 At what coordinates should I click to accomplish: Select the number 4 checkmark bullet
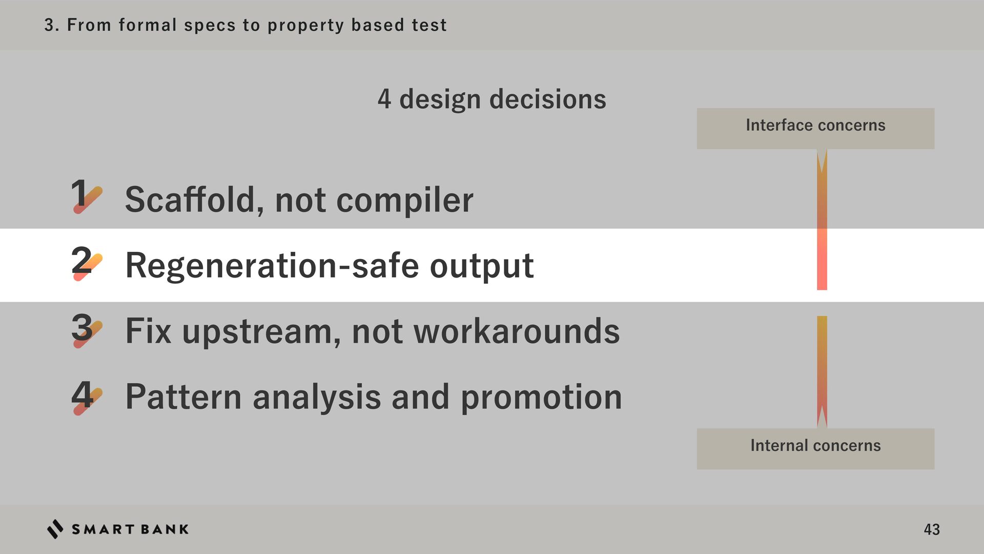[x=86, y=397]
